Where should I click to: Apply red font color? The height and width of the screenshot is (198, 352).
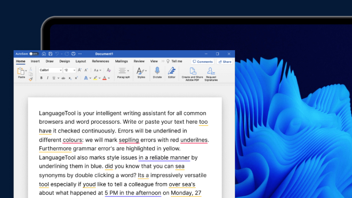104,78
